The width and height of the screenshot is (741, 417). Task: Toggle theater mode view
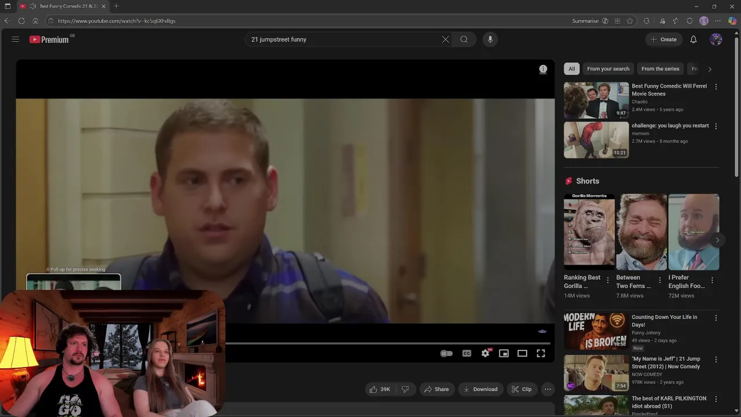[x=522, y=353]
